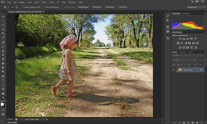
Task: Open the Zoom tool preset picker arrow
Action: 8,7
